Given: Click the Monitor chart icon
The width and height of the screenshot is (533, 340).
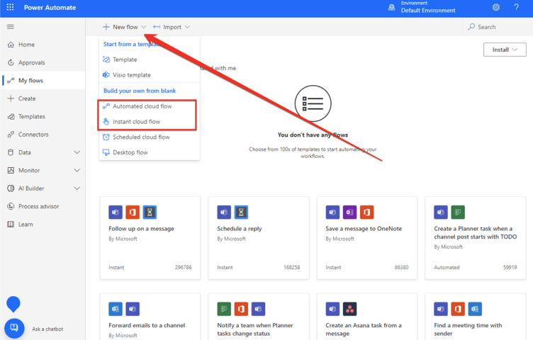Looking at the screenshot, I should [x=11, y=171].
